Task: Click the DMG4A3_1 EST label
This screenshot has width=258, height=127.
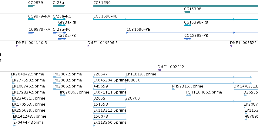Action: (x=246, y=86)
